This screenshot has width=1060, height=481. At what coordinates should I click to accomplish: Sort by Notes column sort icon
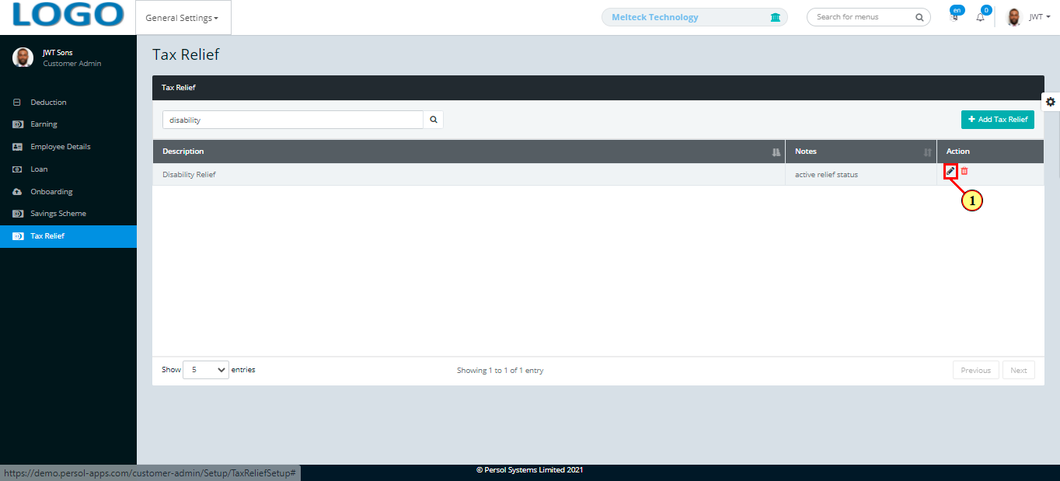pos(927,152)
